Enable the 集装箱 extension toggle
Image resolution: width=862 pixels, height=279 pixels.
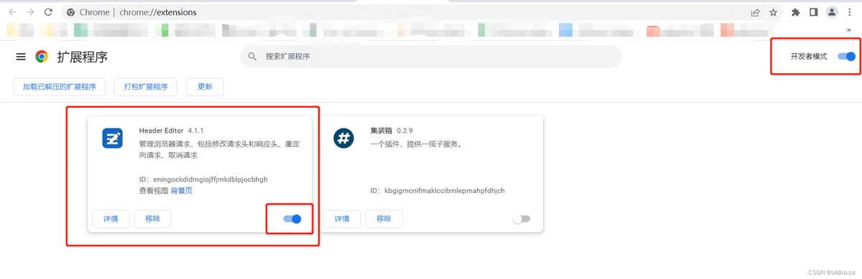pyautogui.click(x=522, y=219)
